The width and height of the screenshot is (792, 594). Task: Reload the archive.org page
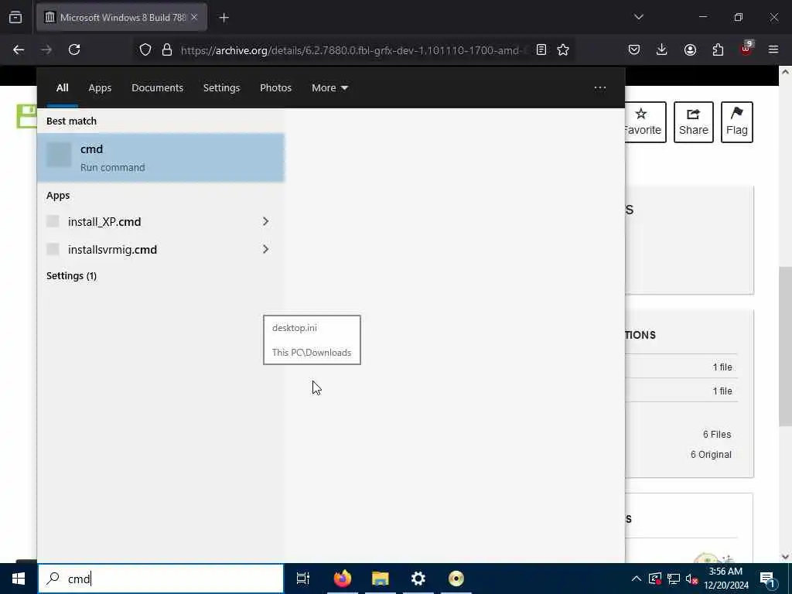[x=74, y=49]
